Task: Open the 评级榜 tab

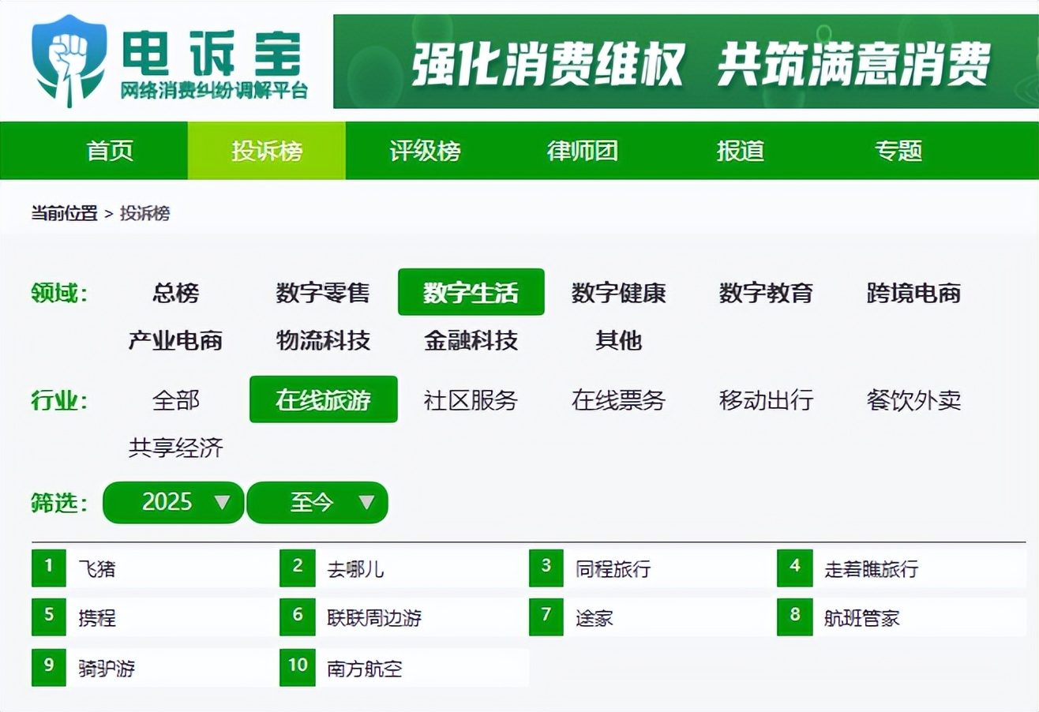Action: tap(425, 151)
